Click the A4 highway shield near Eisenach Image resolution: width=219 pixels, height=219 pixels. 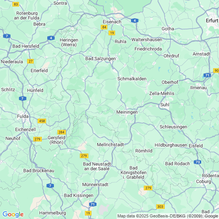(135, 21)
